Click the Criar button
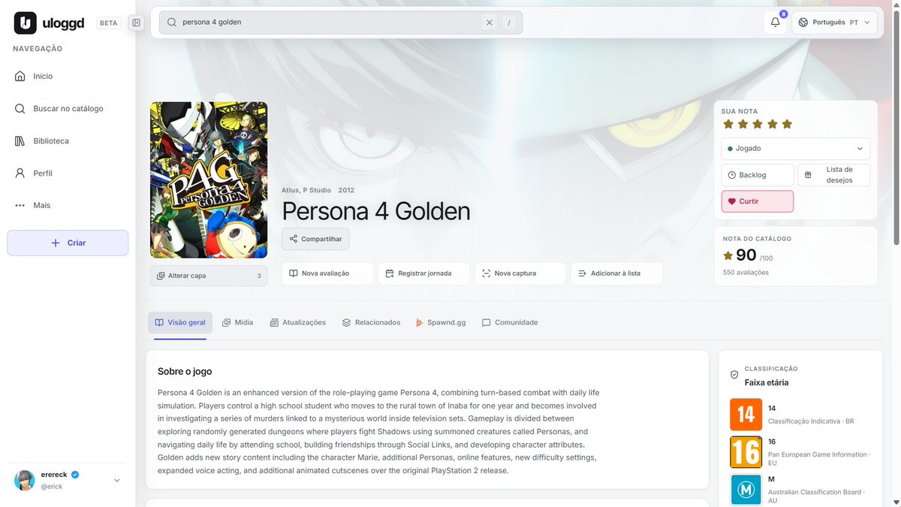This screenshot has width=901, height=507. (x=68, y=243)
